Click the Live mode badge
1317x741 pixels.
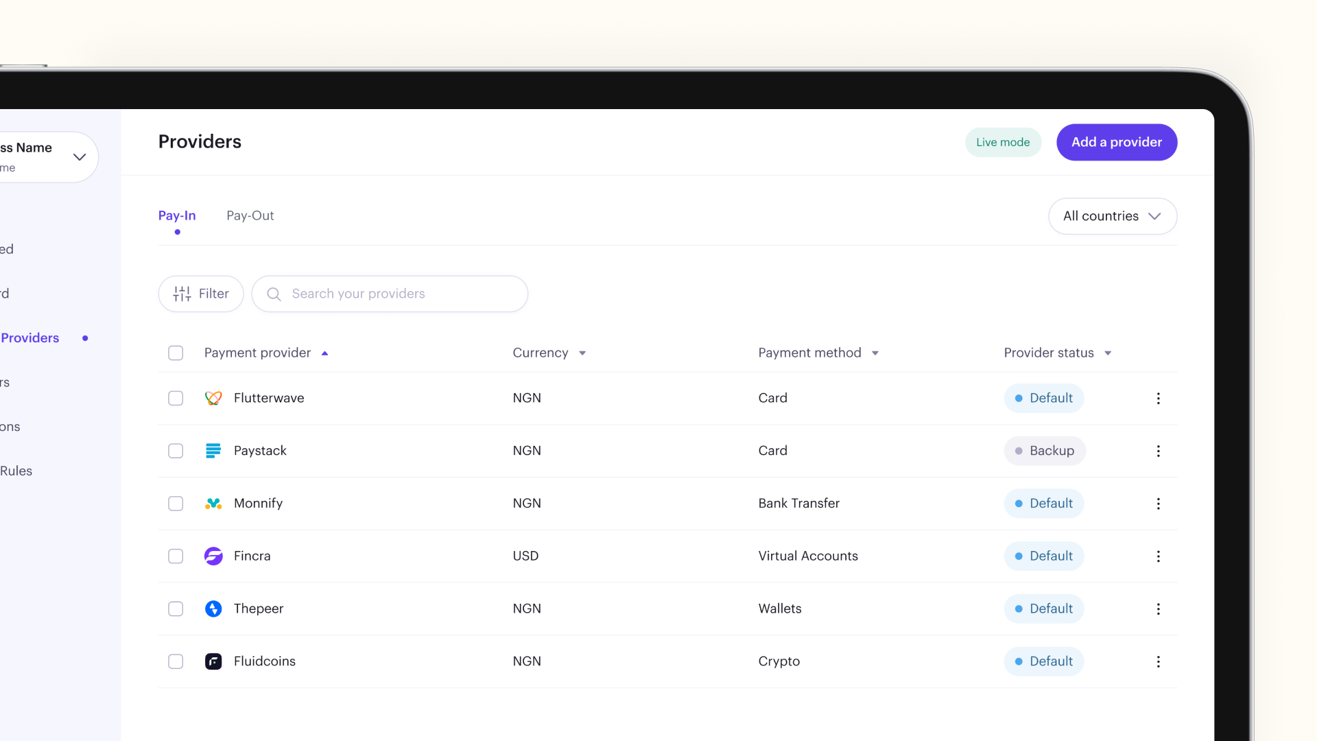(x=1002, y=142)
